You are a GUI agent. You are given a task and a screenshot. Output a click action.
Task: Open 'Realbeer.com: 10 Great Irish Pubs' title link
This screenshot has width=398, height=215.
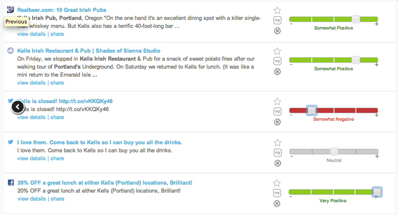pos(62,10)
